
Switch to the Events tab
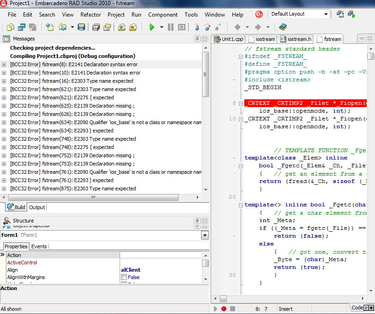click(39, 246)
